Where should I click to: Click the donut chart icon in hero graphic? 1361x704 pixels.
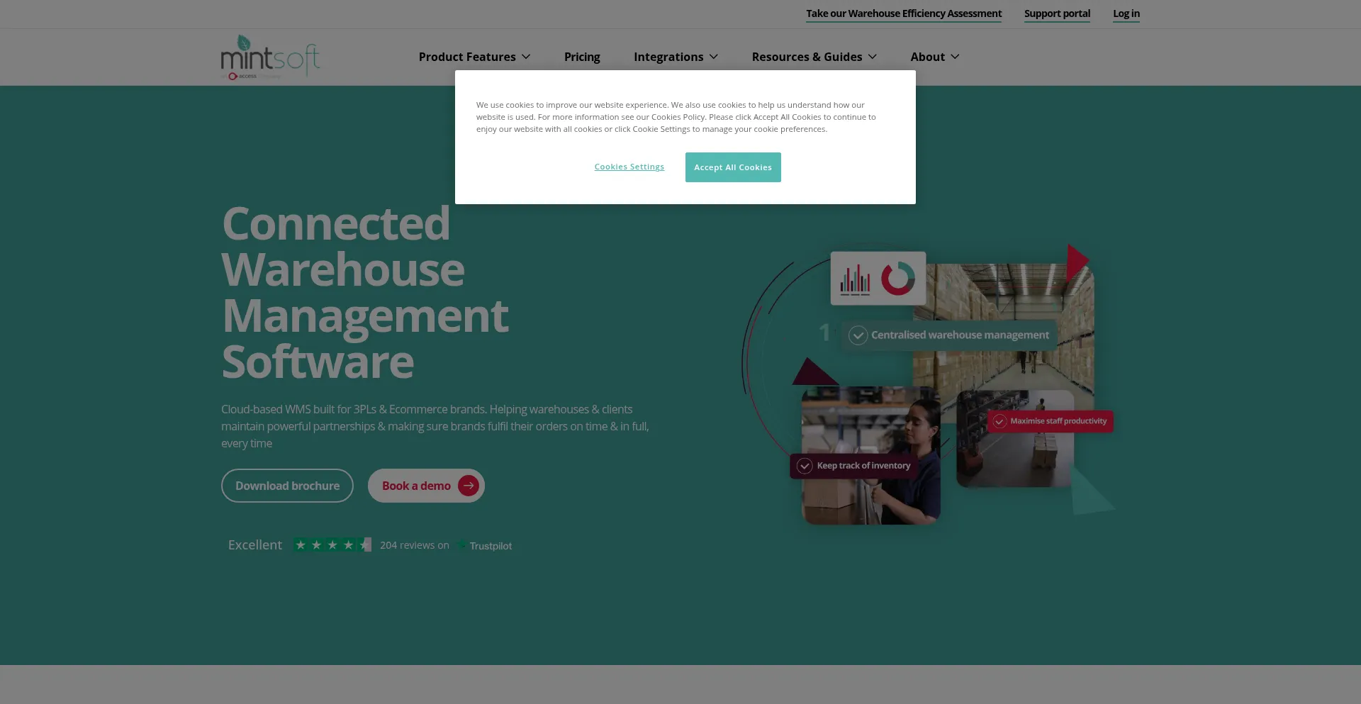pos(898,278)
